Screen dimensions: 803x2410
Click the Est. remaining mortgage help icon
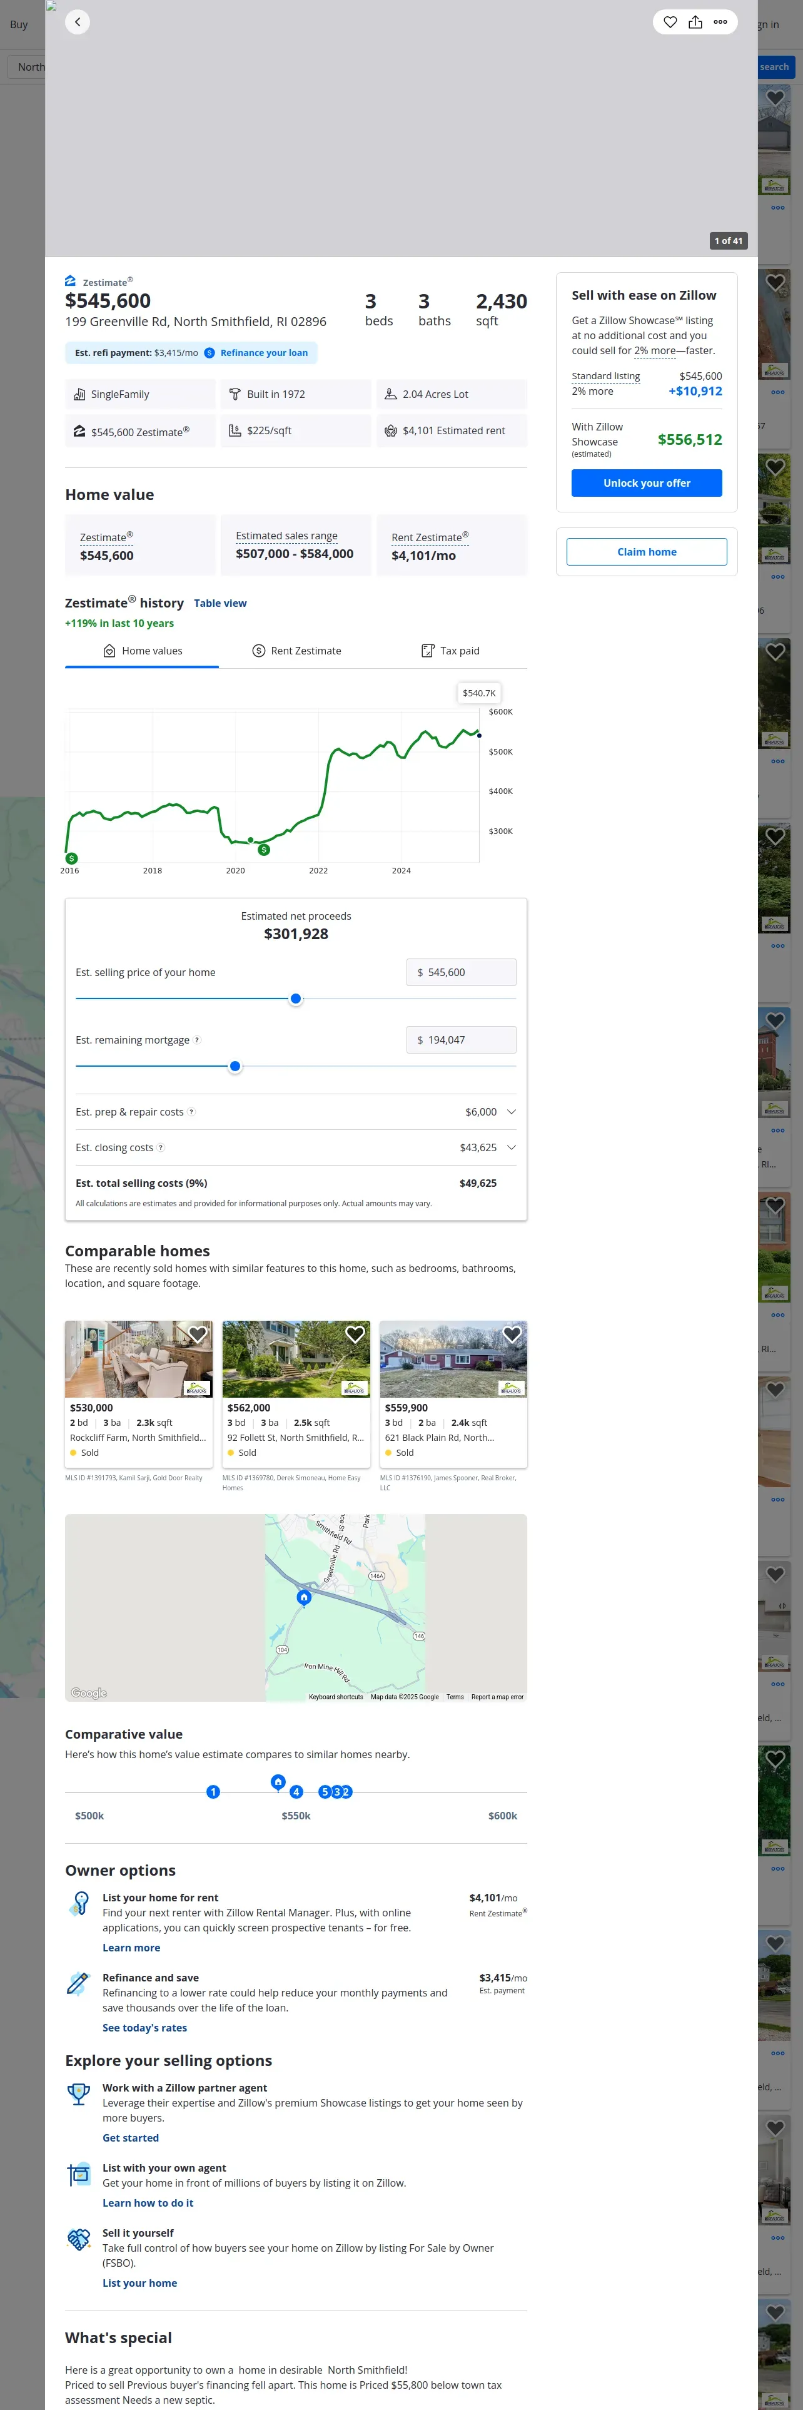click(x=196, y=1039)
